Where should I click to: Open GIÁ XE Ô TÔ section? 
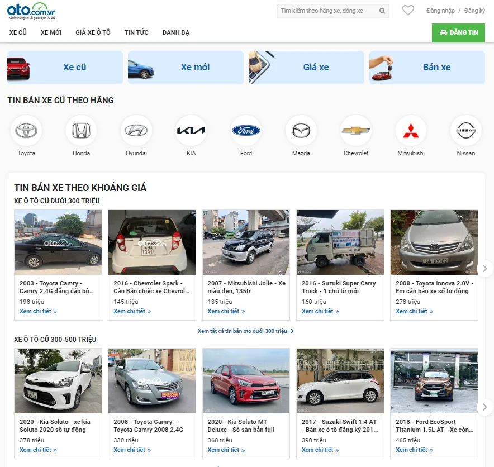93,32
